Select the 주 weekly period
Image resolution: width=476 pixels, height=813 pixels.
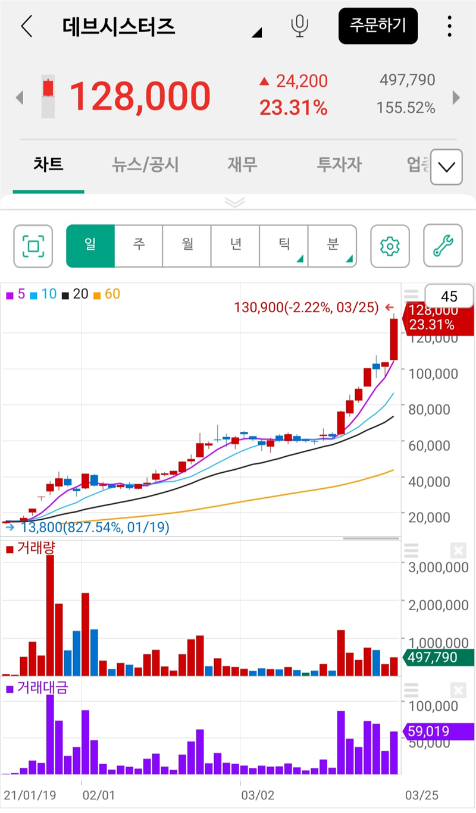[x=139, y=246]
